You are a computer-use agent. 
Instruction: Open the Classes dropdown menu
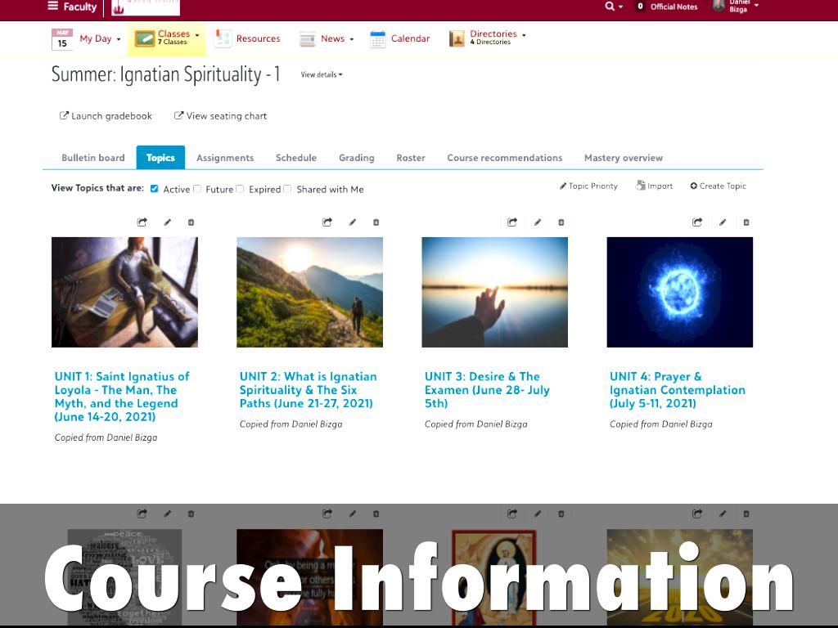[168, 38]
